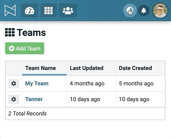Open the users group icon
The height and width of the screenshot is (138, 171).
click(x=68, y=11)
